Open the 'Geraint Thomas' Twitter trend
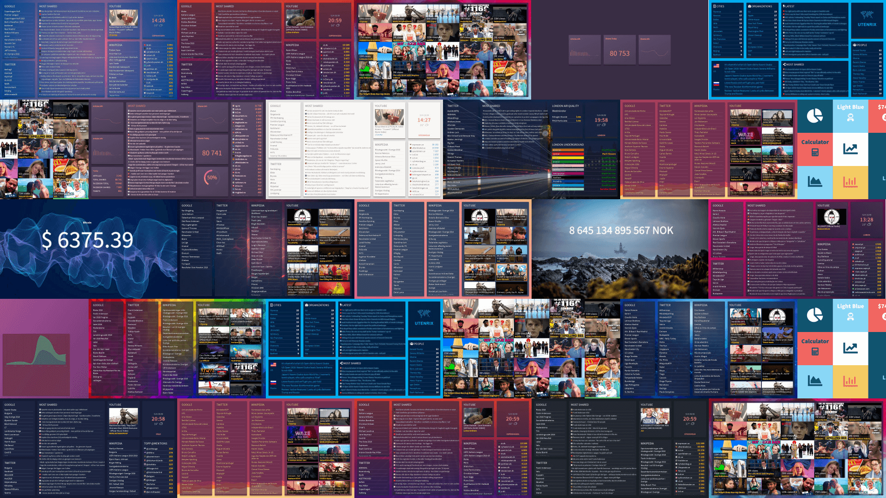886x498 pixels. coord(455,157)
